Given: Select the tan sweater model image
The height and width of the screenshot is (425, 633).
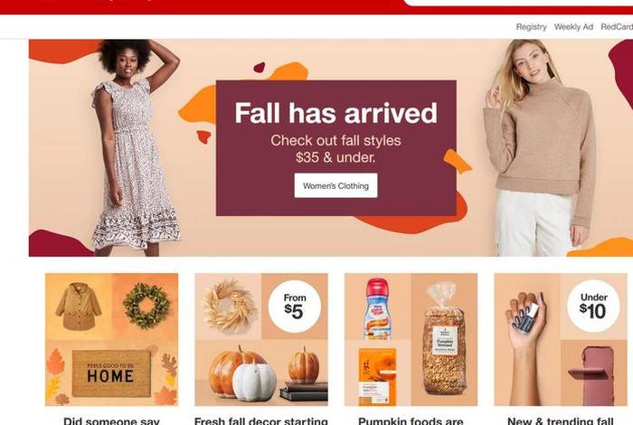Looking at the screenshot, I should [x=539, y=147].
